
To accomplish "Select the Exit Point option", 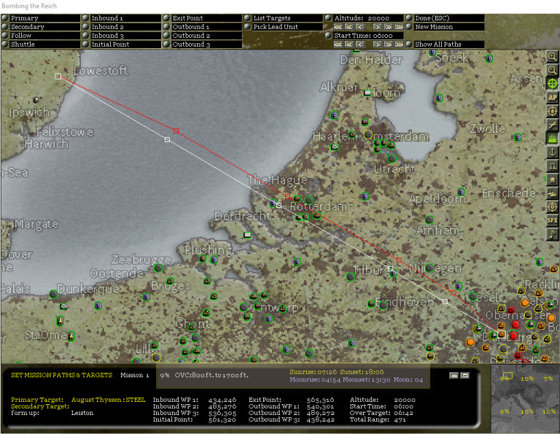I will 202,18.
